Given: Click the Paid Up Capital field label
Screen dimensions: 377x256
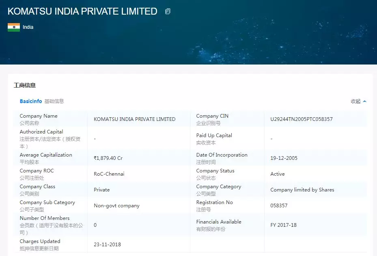Looking at the screenshot, I should tap(214, 136).
